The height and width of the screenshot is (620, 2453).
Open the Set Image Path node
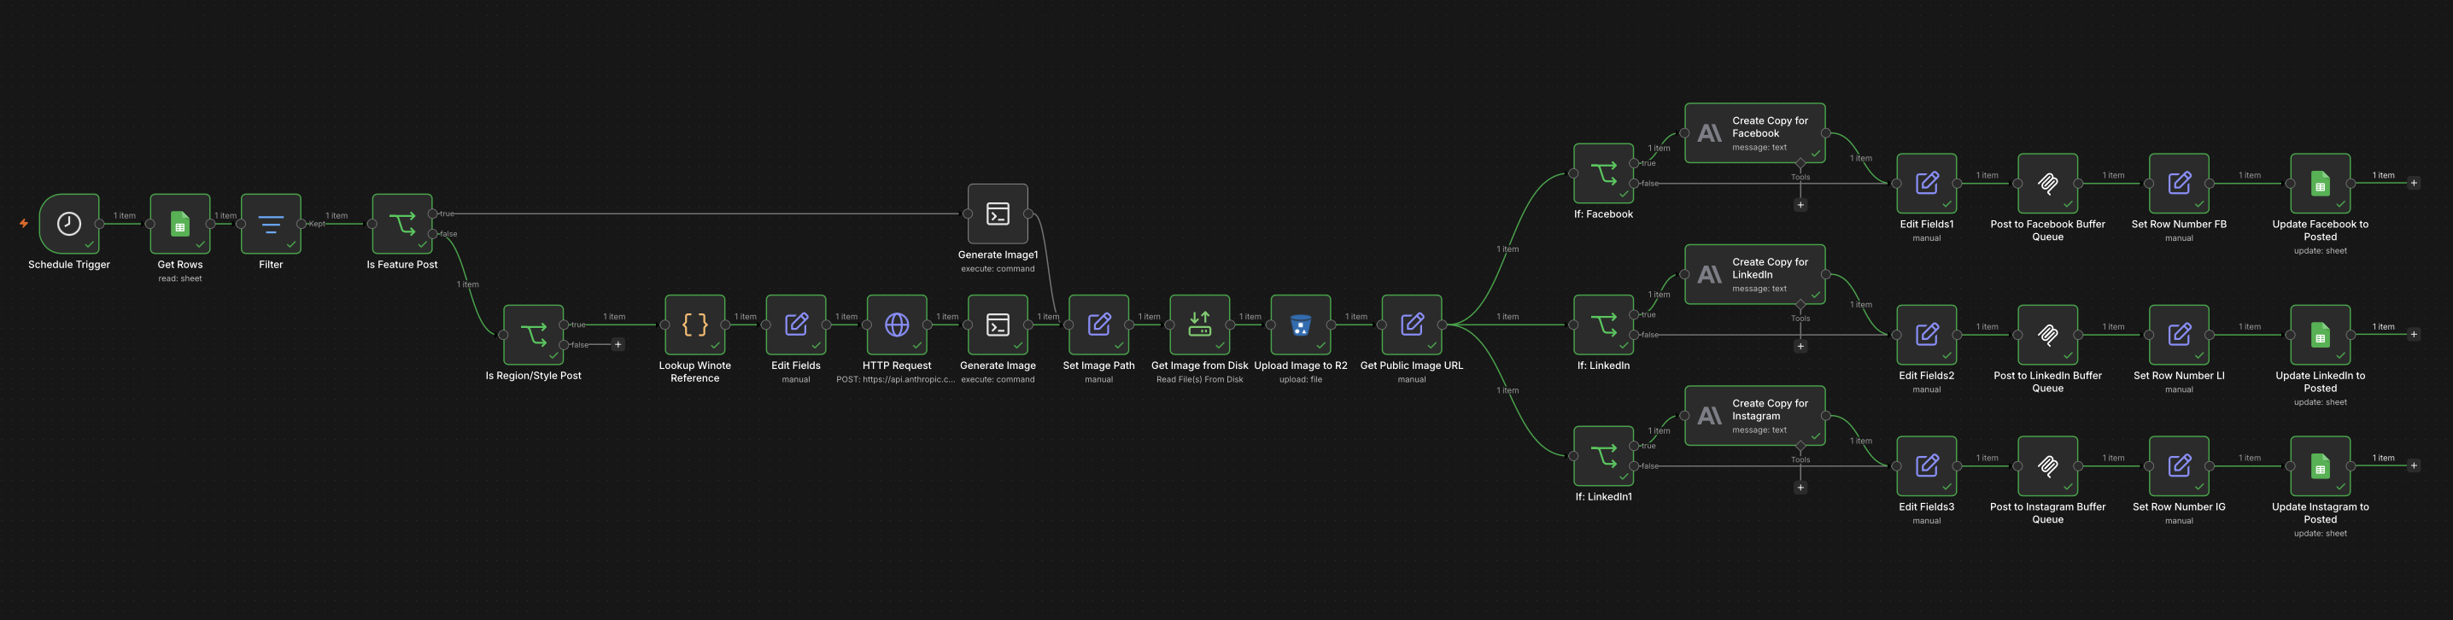1099,325
